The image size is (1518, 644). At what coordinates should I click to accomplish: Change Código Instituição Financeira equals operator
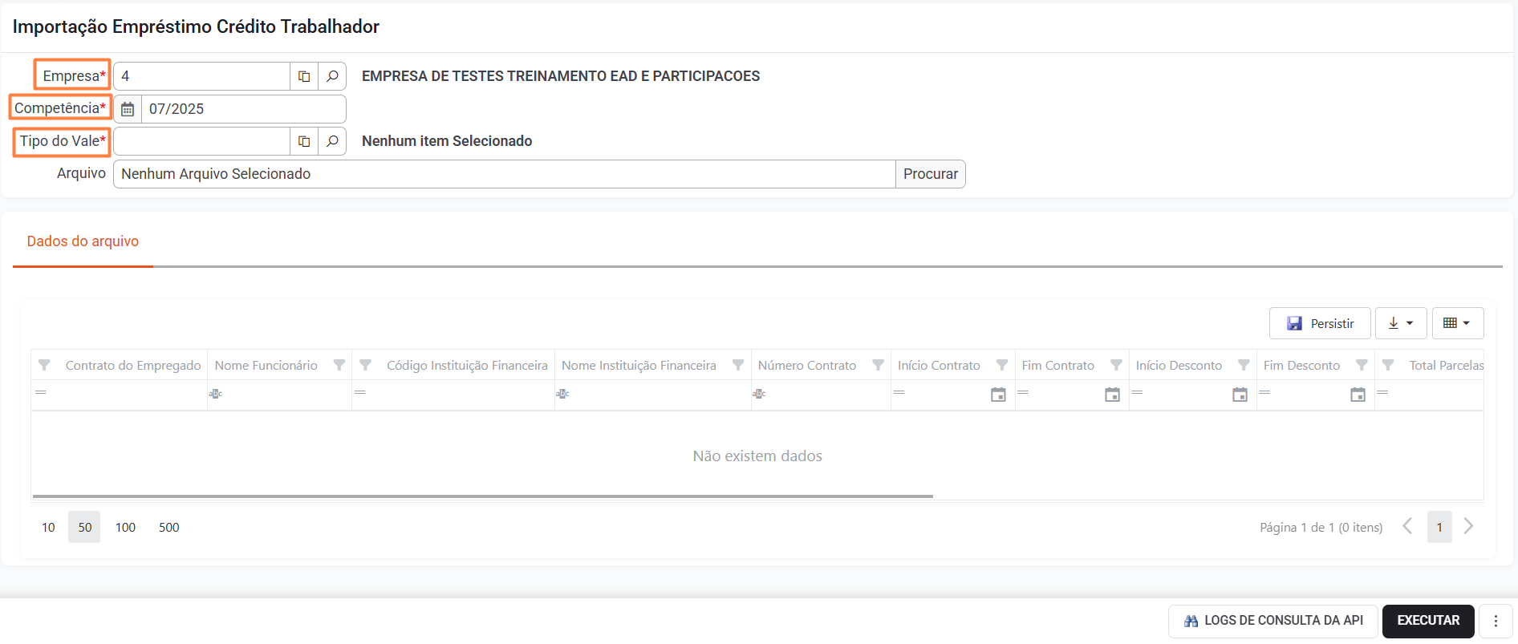360,392
